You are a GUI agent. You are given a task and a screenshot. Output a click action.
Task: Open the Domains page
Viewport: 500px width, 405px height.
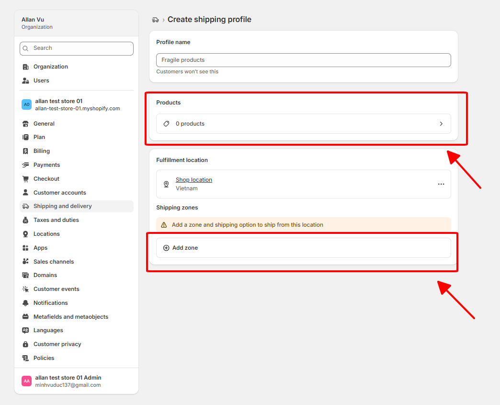pos(77,275)
